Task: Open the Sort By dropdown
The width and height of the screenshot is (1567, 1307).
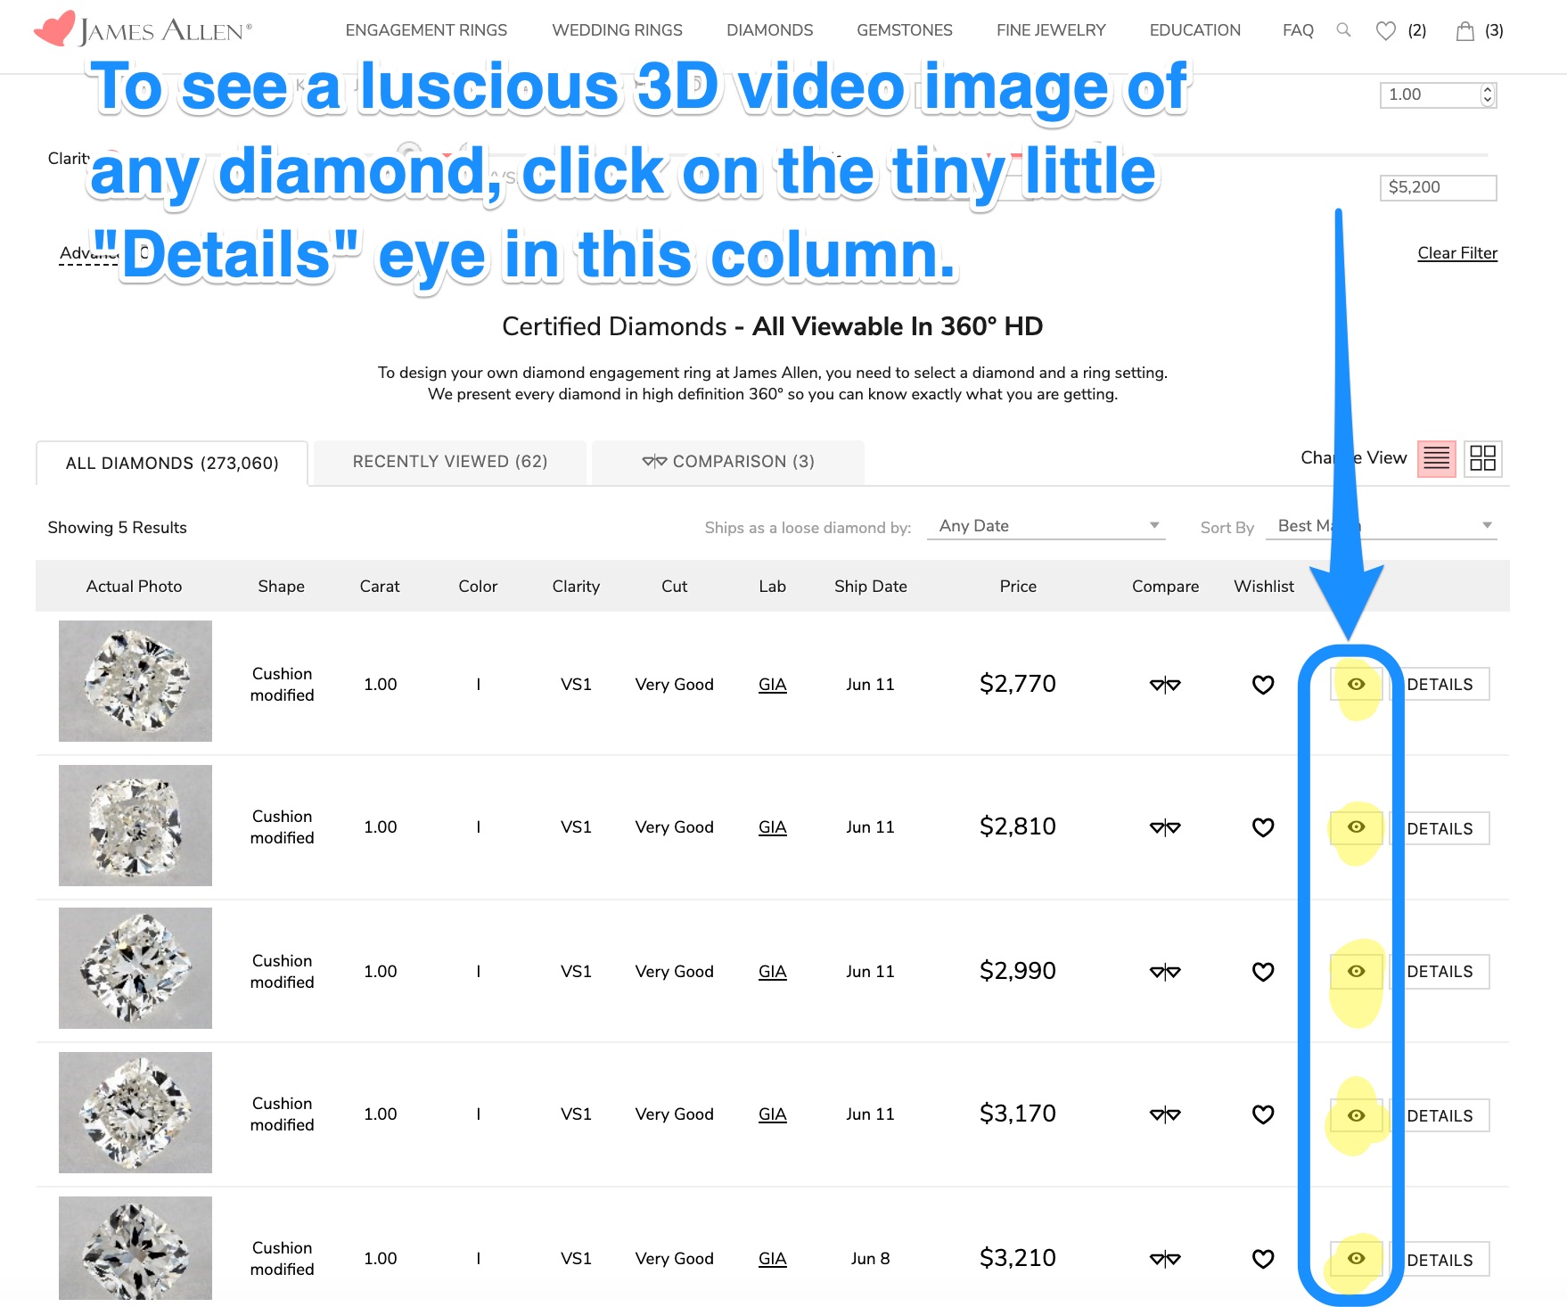Action: coord(1382,526)
